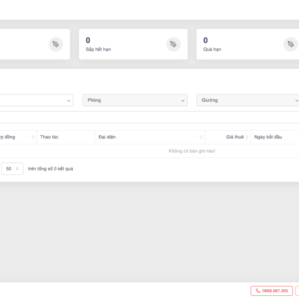Screen dimensions: 299x299
Task: Click the Không có bản ghi nào! empty row
Action: [x=192, y=151]
